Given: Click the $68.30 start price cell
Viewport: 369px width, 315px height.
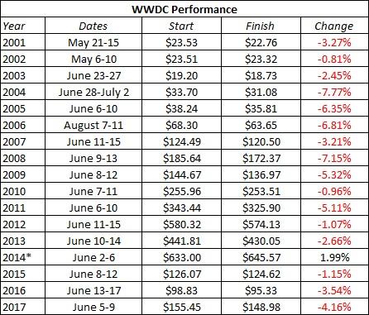Looking at the screenshot, I should pyautogui.click(x=181, y=125).
